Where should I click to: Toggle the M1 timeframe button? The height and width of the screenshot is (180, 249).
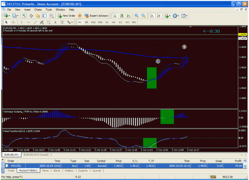tap(80, 22)
